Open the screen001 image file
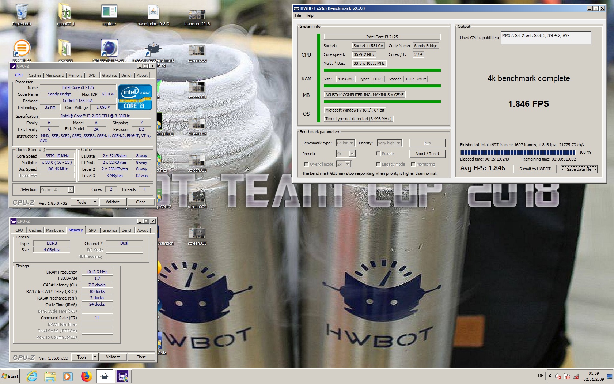 click(197, 90)
